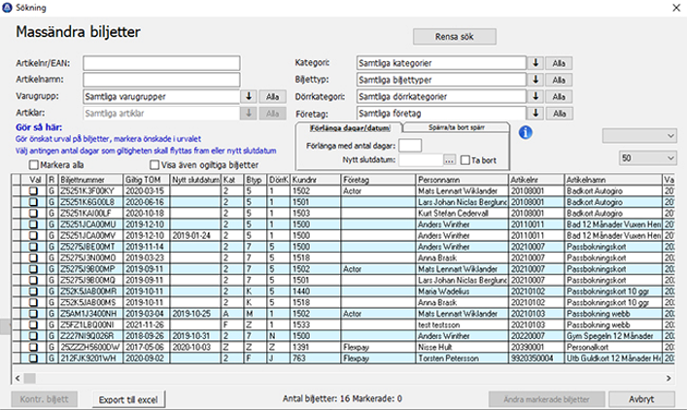The image size is (687, 410).
Task: Click customer number 1440
Action: [x=301, y=291]
